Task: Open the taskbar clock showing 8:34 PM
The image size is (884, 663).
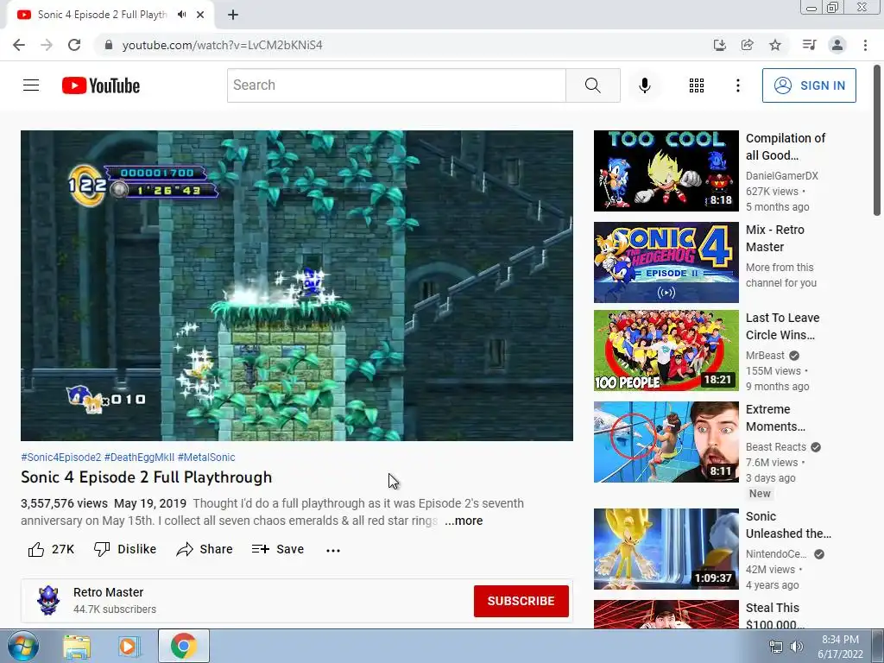Action: (x=840, y=647)
